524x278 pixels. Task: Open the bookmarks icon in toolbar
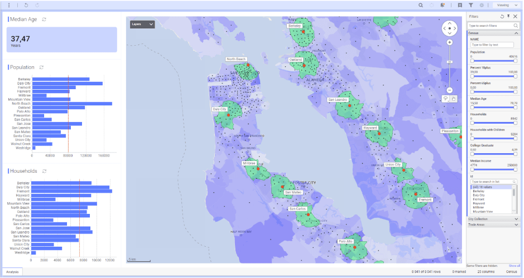[x=460, y=5]
